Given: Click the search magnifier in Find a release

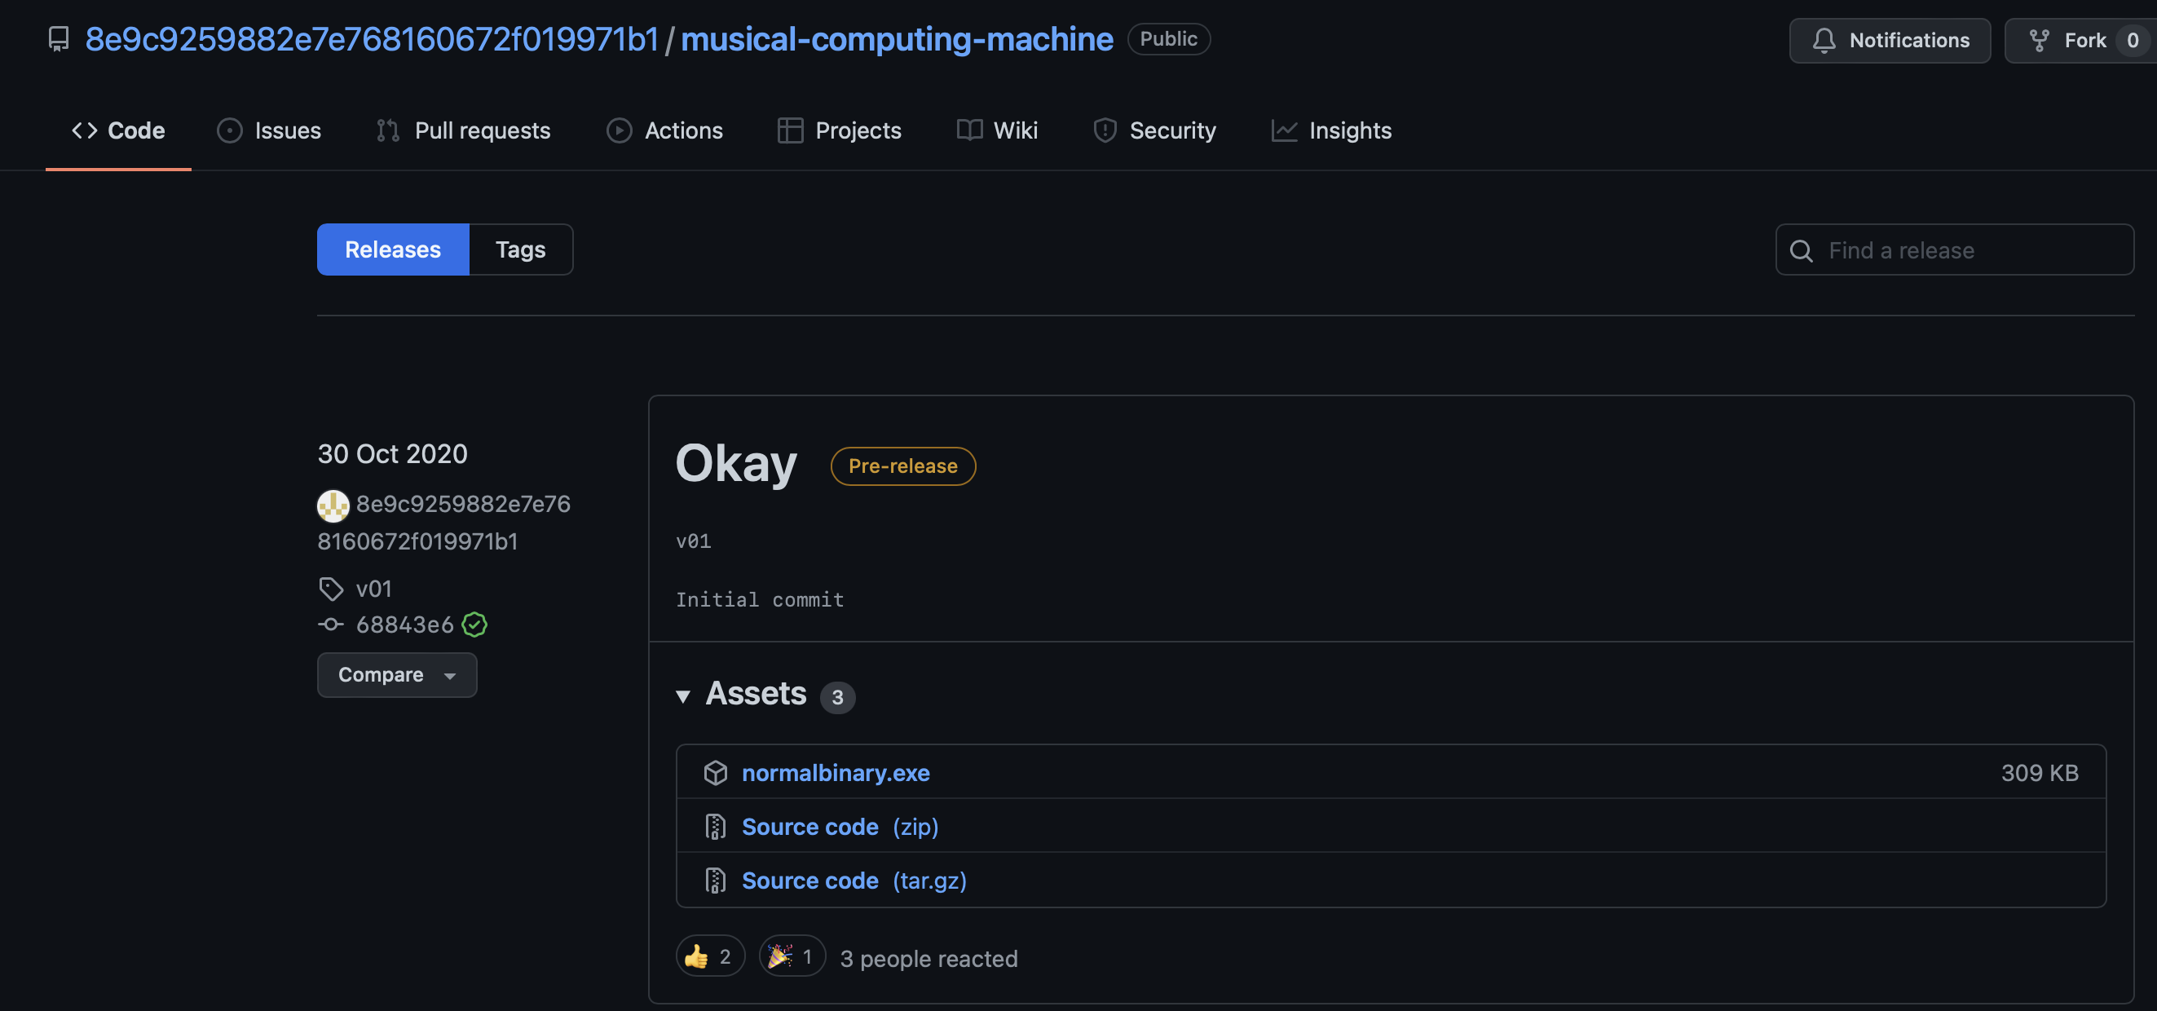Looking at the screenshot, I should point(1801,250).
